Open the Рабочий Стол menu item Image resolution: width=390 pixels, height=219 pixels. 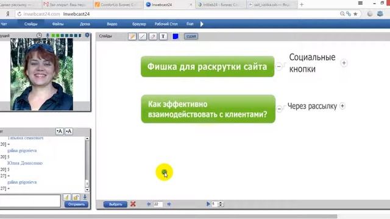(166, 24)
